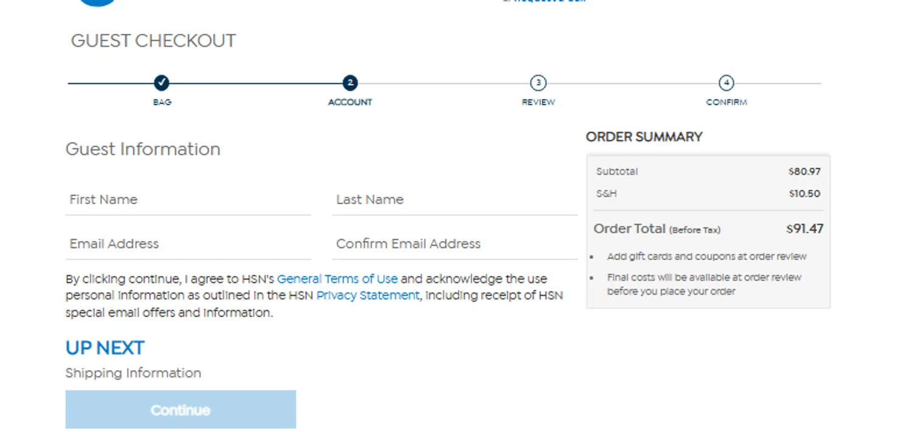
Task: Select the Review step circle numbered 3
Action: click(x=538, y=83)
